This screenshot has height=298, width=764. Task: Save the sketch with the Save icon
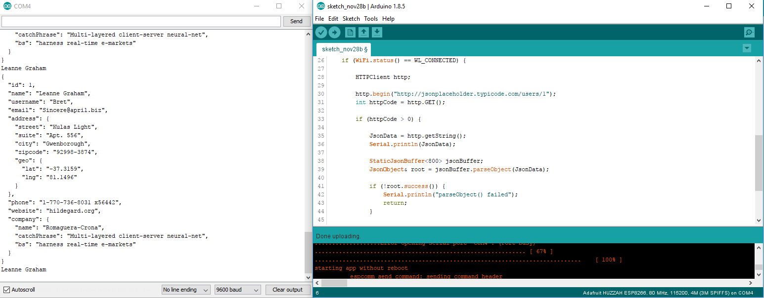click(377, 32)
